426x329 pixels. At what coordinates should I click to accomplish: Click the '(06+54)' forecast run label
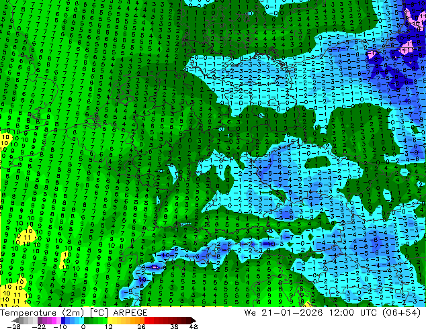pyautogui.click(x=402, y=313)
